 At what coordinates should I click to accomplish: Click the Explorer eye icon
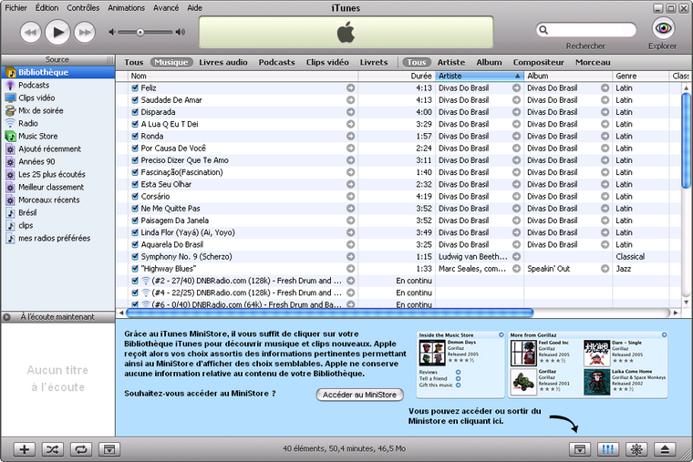pyautogui.click(x=663, y=28)
